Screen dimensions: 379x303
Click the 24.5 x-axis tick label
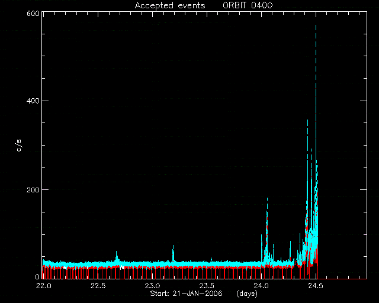click(315, 286)
